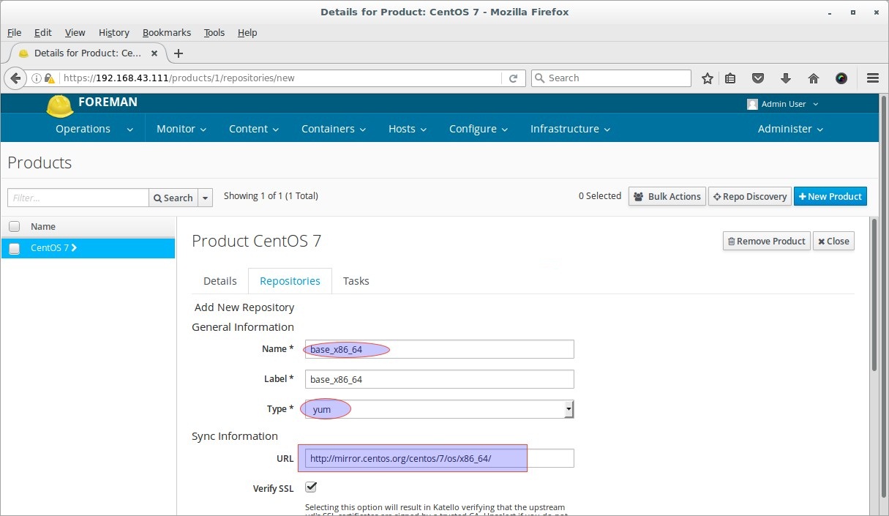889x516 pixels.
Task: Click the New Product button
Action: pos(830,196)
